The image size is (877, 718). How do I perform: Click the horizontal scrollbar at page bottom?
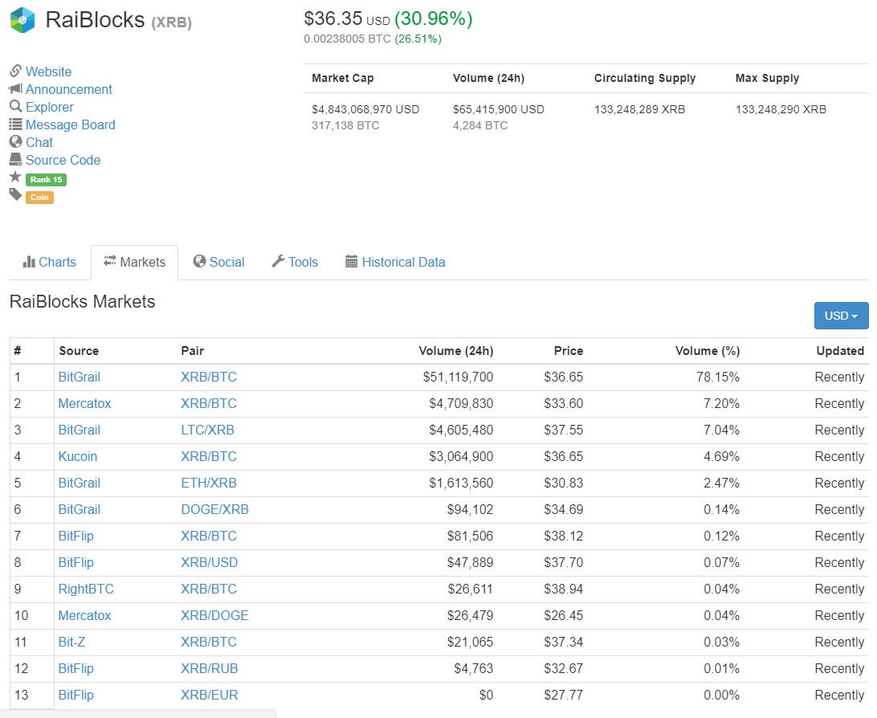(138, 713)
